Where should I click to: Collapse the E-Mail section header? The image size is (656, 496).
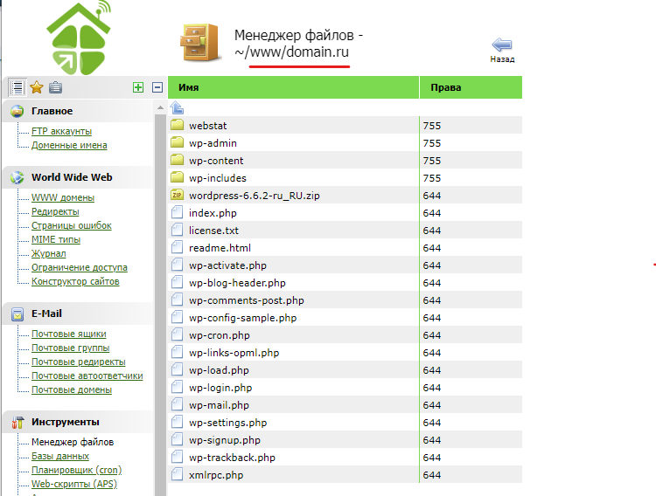[x=46, y=313]
